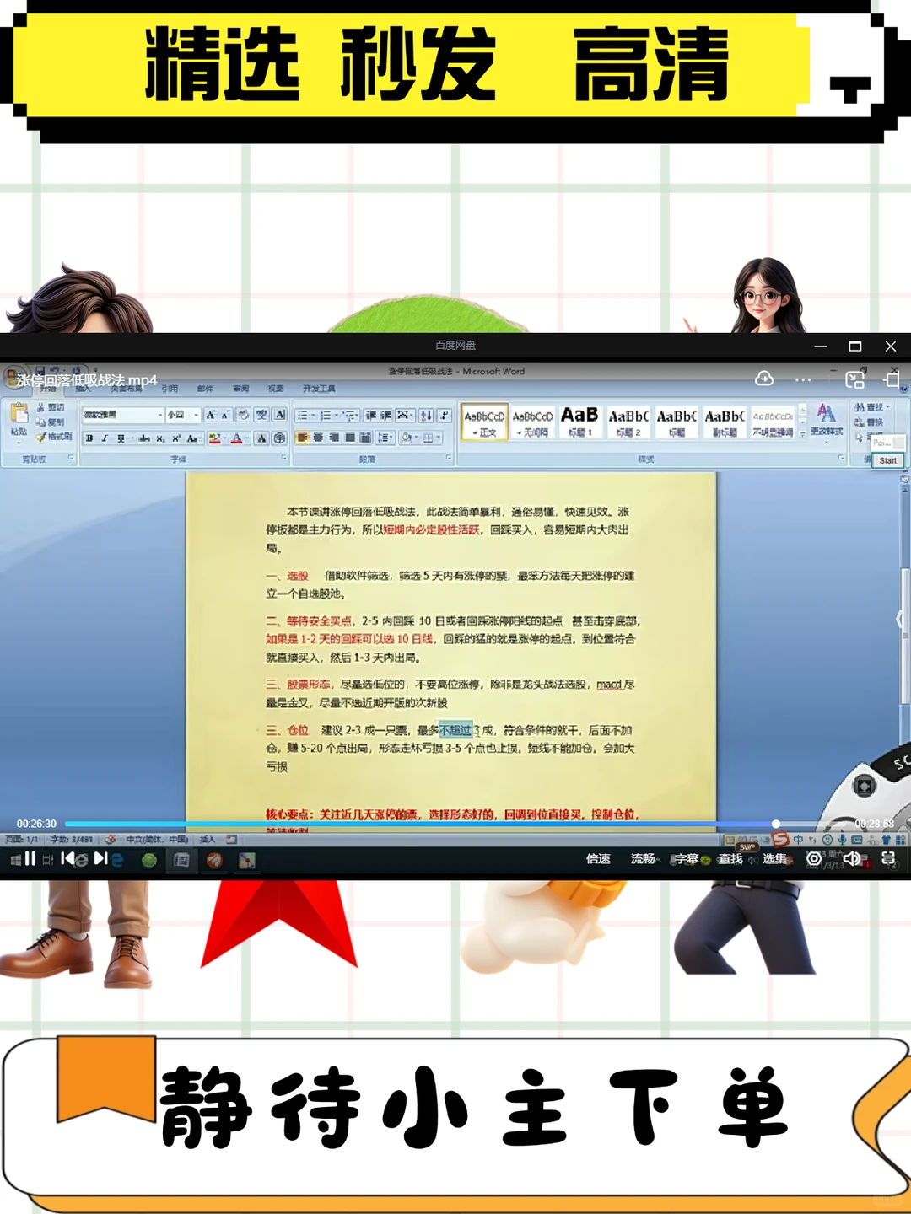Click the justify alignment icon

coord(350,438)
